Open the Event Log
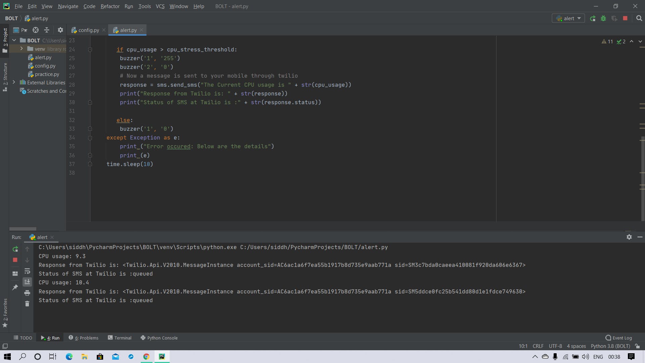645x363 pixels. click(x=618, y=338)
